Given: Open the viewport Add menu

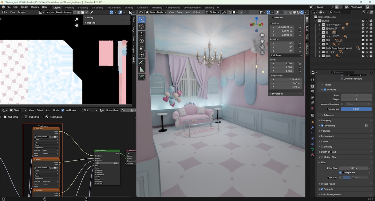Looking at the screenshot, I should (x=188, y=12).
